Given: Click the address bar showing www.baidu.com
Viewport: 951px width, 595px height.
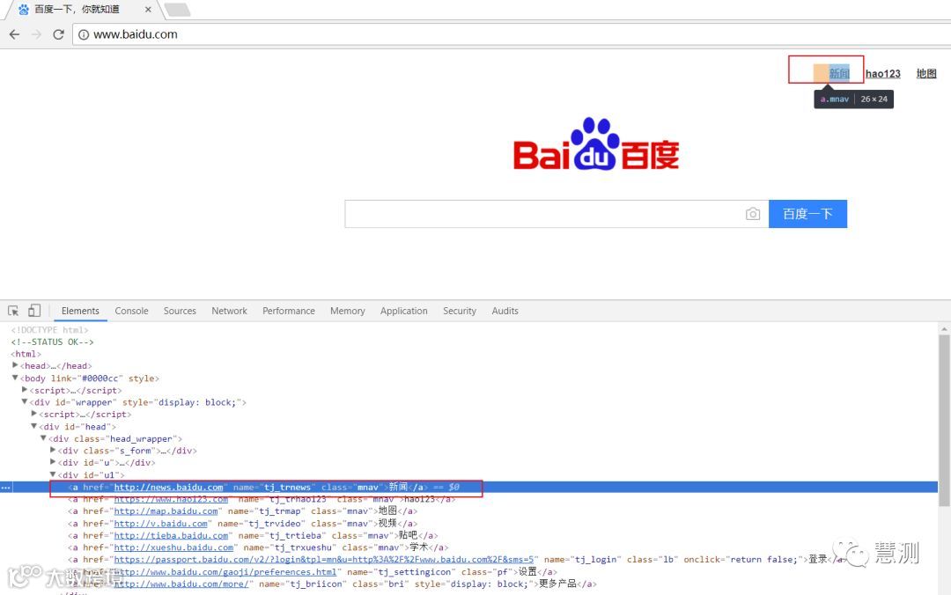Looking at the screenshot, I should [512, 34].
